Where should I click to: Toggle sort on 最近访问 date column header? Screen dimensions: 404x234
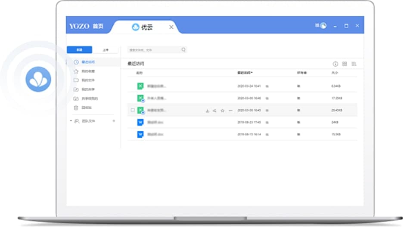[x=245, y=73]
